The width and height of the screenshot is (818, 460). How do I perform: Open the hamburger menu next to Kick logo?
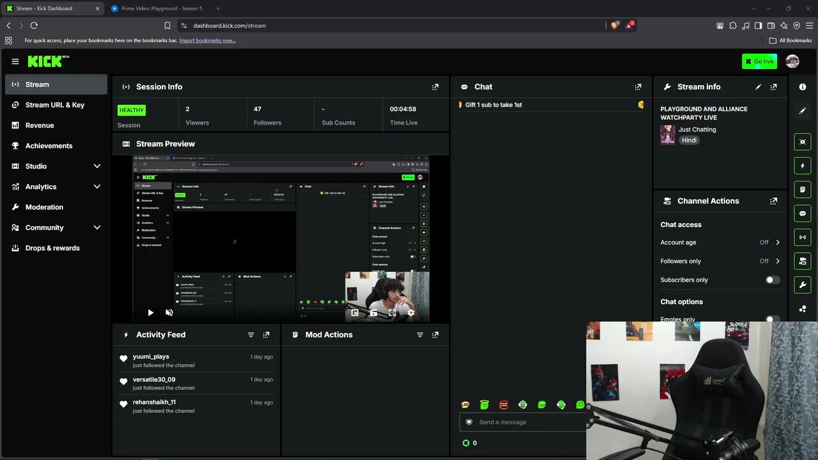click(15, 61)
